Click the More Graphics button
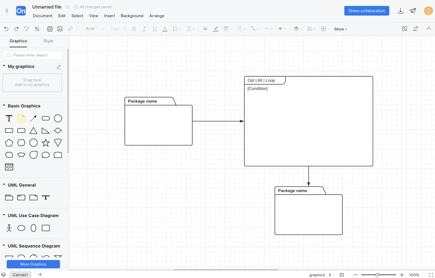435x278 pixels. (x=33, y=264)
